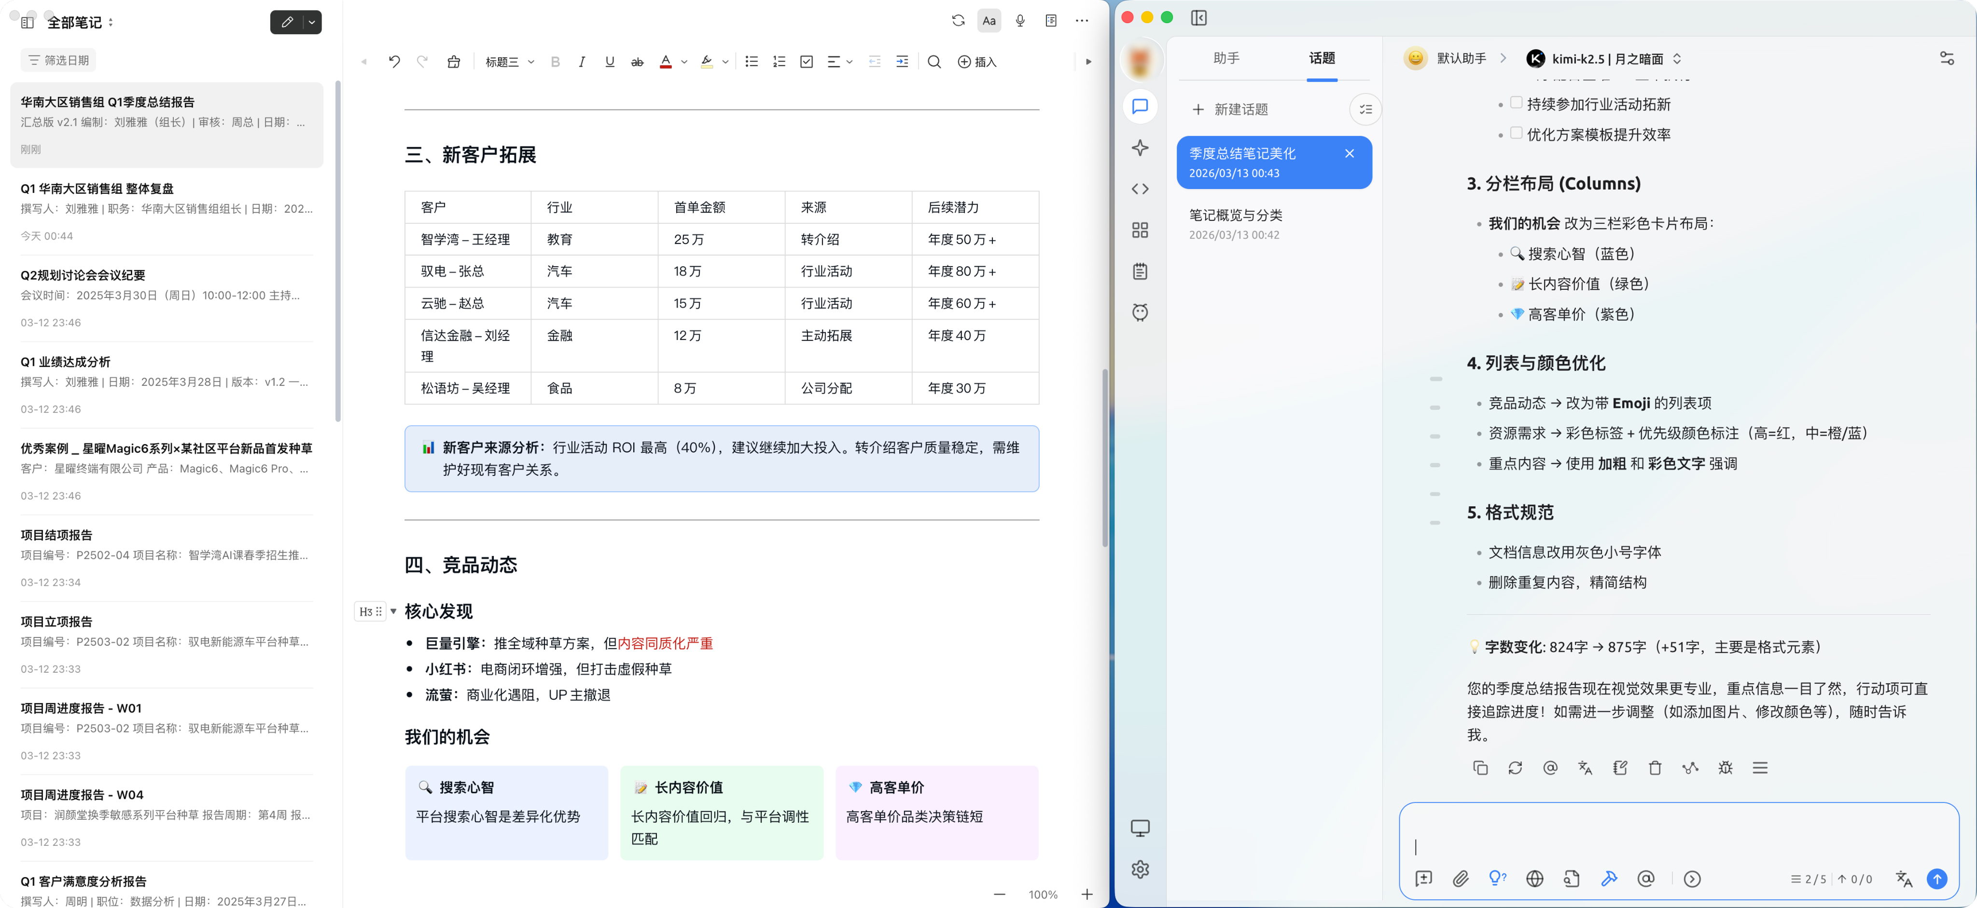Screen dimensions: 1977x908
Task: Undo the last edit in the note editor
Action: point(394,61)
